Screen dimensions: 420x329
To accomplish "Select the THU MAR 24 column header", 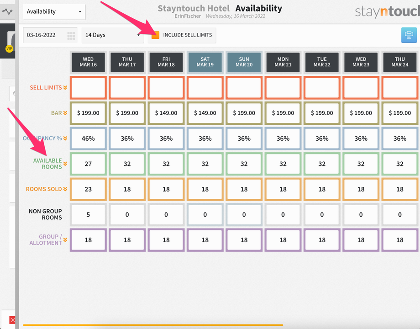I will pos(400,62).
